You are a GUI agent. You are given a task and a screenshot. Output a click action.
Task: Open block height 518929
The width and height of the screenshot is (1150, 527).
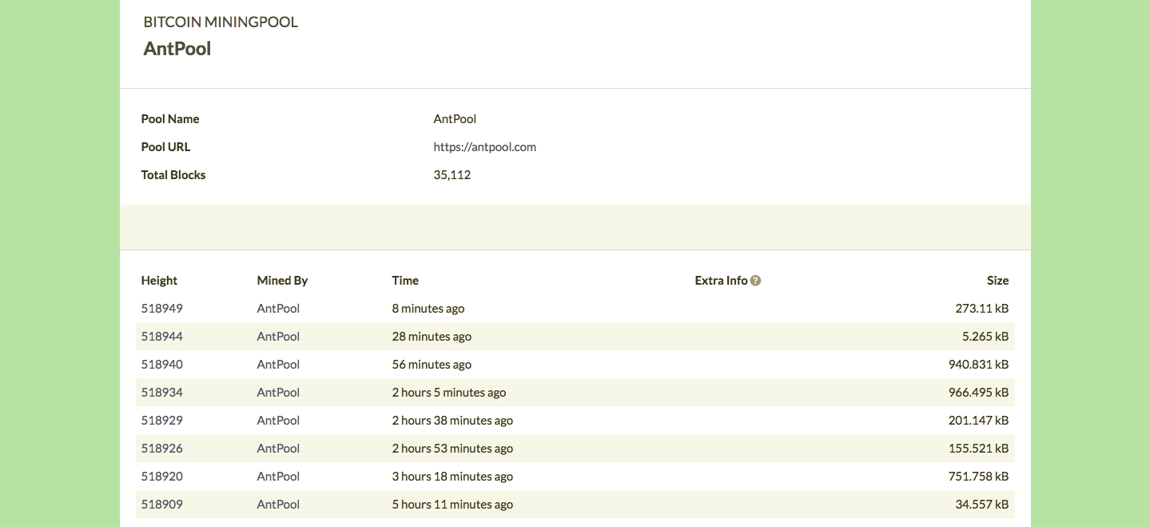click(162, 421)
